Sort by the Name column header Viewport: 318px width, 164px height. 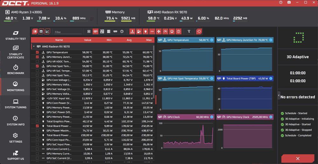click(59, 40)
